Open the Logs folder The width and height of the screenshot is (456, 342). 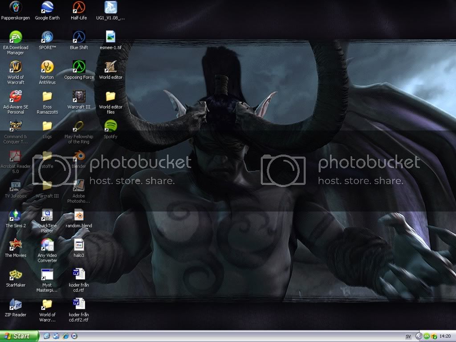[x=47, y=130]
